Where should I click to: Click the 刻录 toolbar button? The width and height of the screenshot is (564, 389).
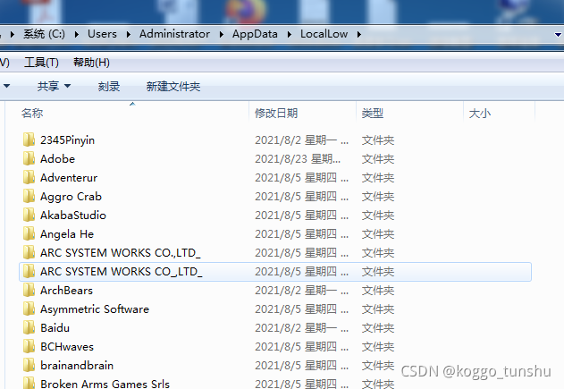[109, 87]
